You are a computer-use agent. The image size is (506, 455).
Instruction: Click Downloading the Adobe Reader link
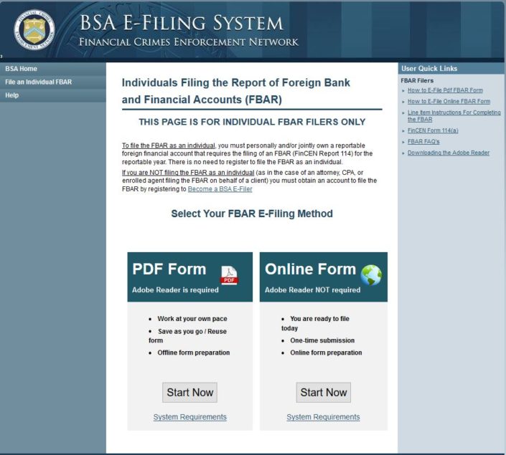click(449, 153)
